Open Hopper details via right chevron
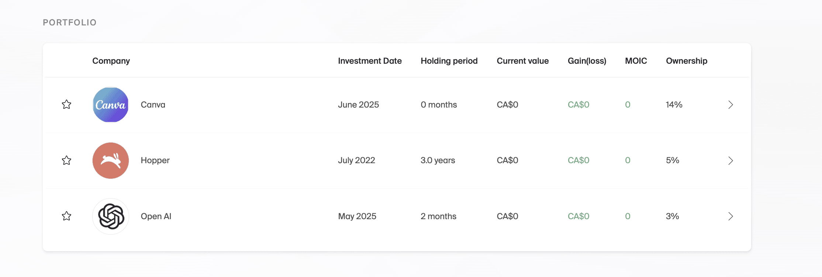 (x=731, y=161)
